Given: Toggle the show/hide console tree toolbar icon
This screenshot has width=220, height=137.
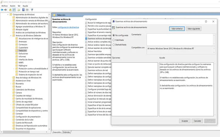Looking at the screenshot, I should (x=14, y=10).
